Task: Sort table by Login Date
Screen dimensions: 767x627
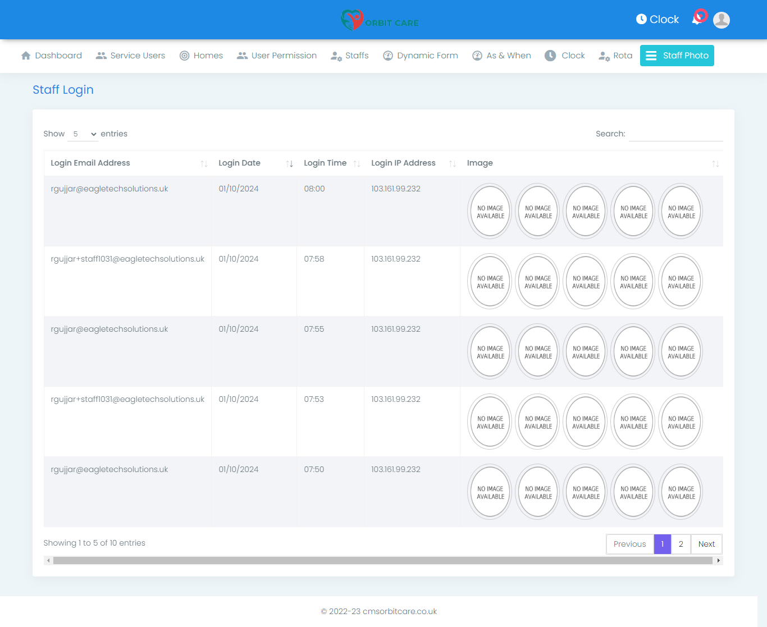Action: point(240,163)
